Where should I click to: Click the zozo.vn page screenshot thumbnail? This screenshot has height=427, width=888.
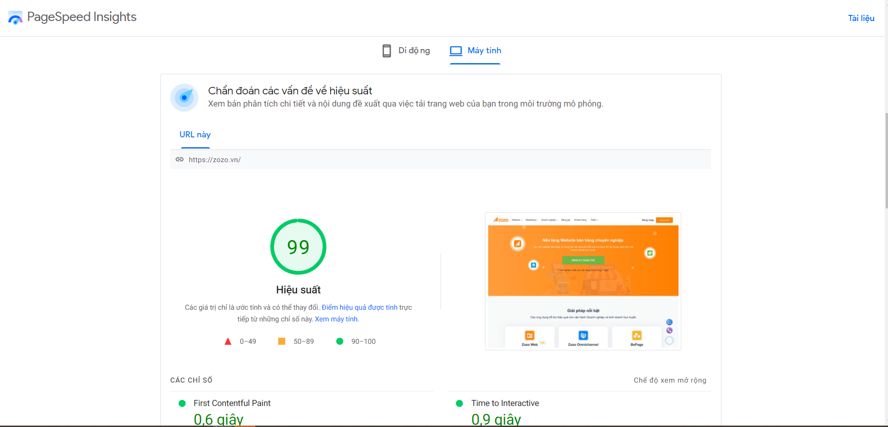tap(583, 281)
